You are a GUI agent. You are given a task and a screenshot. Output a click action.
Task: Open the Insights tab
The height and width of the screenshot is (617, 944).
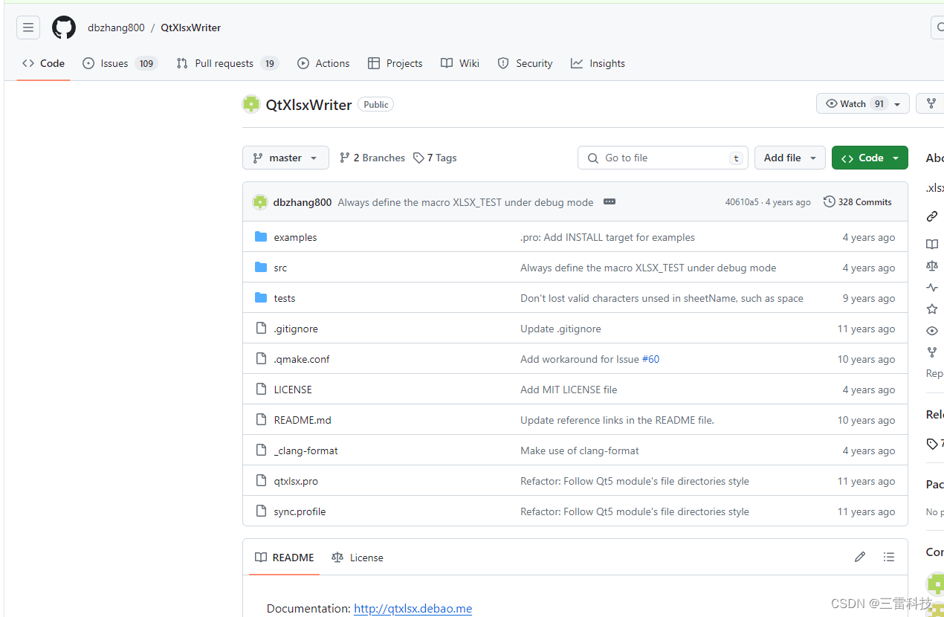[598, 63]
